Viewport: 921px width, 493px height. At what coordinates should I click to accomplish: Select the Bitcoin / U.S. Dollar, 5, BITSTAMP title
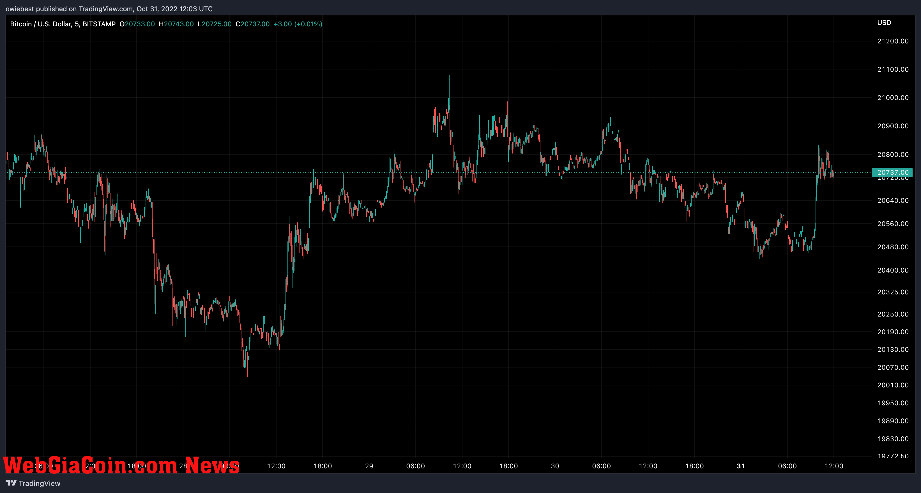pyautogui.click(x=63, y=24)
